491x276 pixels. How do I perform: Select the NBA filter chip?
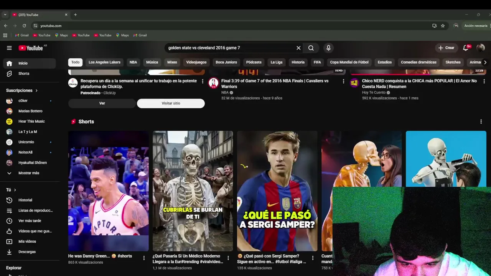coord(133,62)
